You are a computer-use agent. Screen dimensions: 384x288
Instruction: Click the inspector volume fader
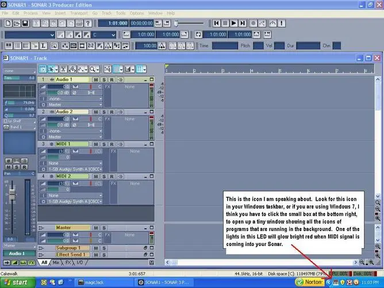(x=12, y=194)
